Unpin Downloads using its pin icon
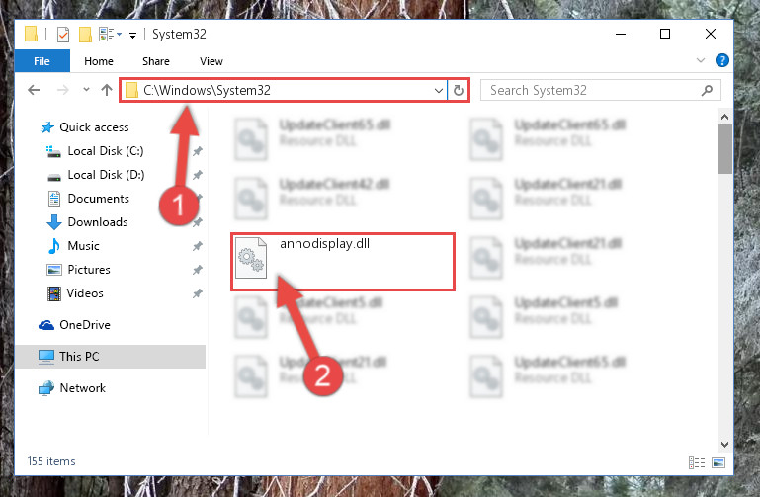 pos(197,222)
